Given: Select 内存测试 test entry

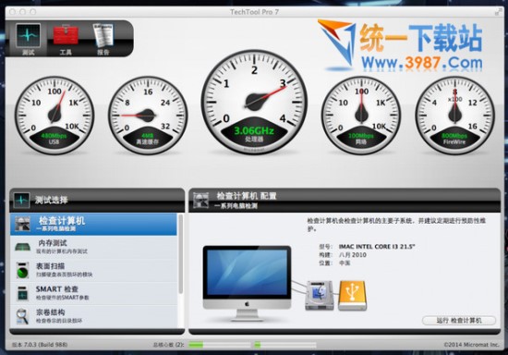Looking at the screenshot, I should coord(93,247).
